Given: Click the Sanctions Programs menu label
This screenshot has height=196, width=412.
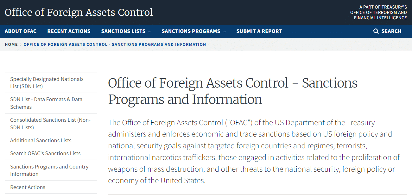Looking at the screenshot, I should tap(191, 31).
